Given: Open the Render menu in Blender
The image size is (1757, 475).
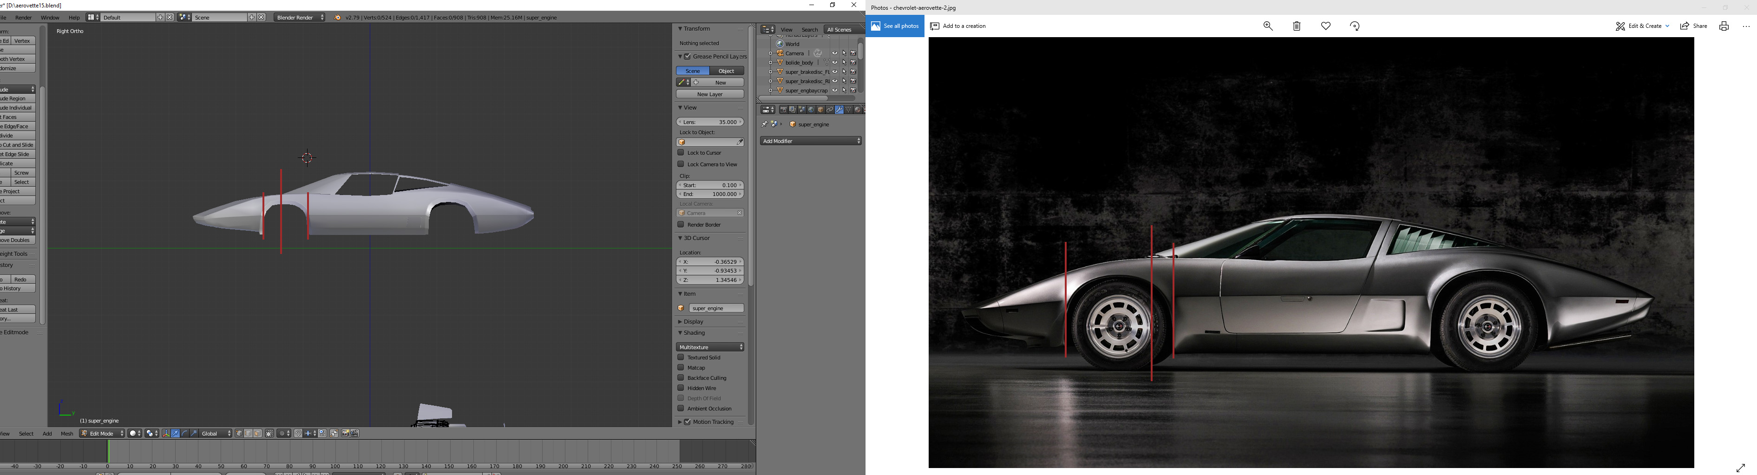Looking at the screenshot, I should point(23,18).
